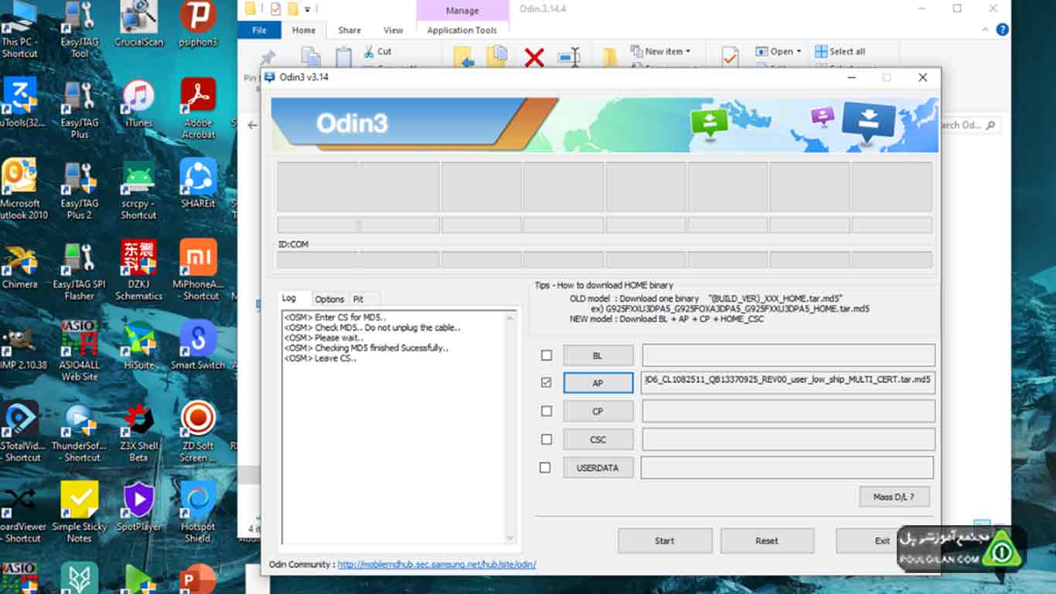Click the CP button to load modem file
Viewport: 1056px width, 594px height.
coord(598,411)
